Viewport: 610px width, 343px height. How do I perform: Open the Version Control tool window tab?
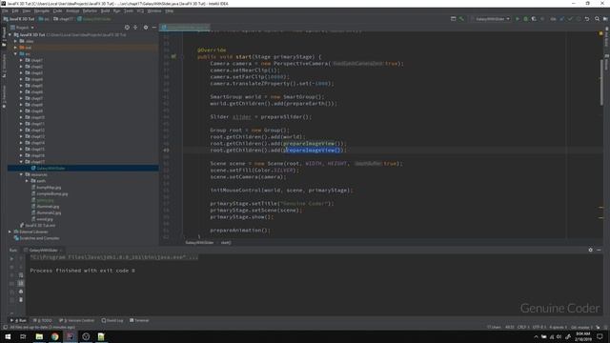(76, 320)
